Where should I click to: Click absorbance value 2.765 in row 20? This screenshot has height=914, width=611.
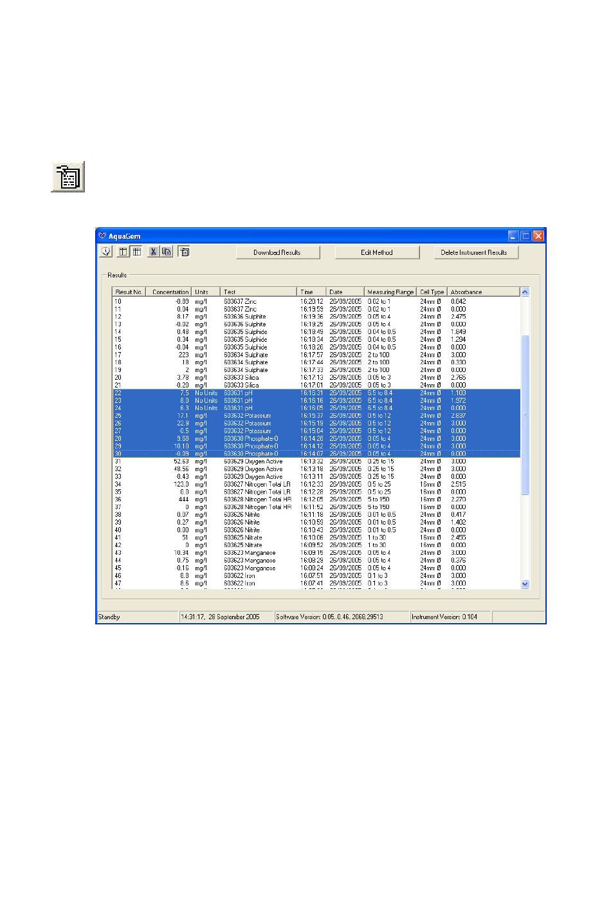click(x=459, y=377)
